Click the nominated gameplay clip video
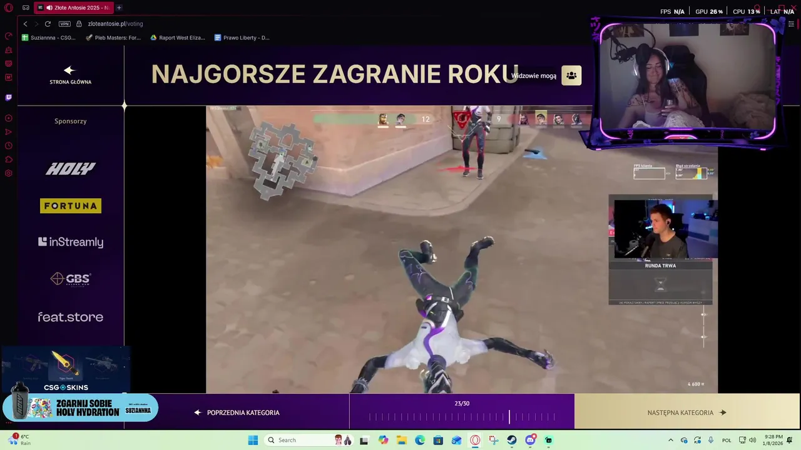 click(462, 249)
